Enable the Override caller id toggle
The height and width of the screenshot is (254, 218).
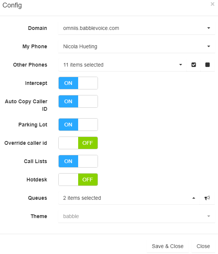tap(78, 143)
